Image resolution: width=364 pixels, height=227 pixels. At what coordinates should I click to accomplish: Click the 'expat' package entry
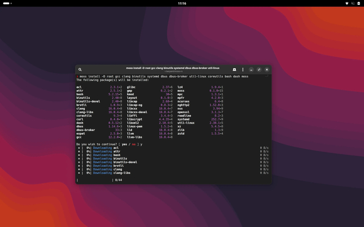tap(80, 134)
